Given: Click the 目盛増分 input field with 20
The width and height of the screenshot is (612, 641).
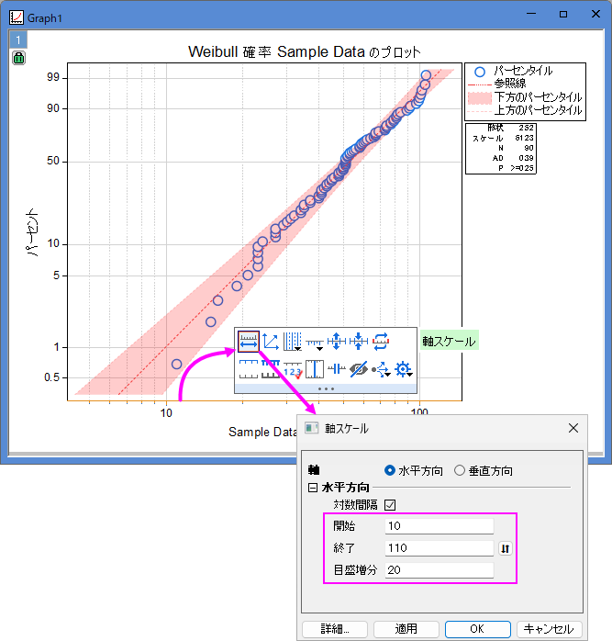Looking at the screenshot, I should (440, 570).
